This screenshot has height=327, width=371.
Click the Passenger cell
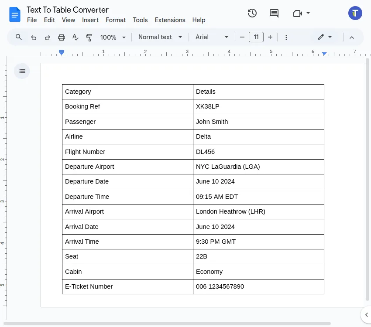[x=127, y=122]
